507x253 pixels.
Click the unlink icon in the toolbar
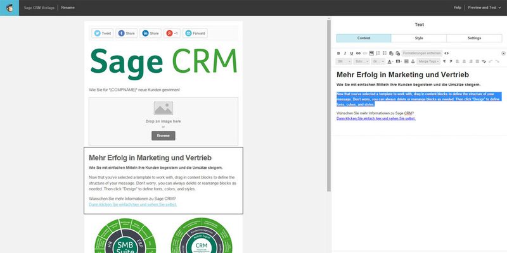click(365, 53)
